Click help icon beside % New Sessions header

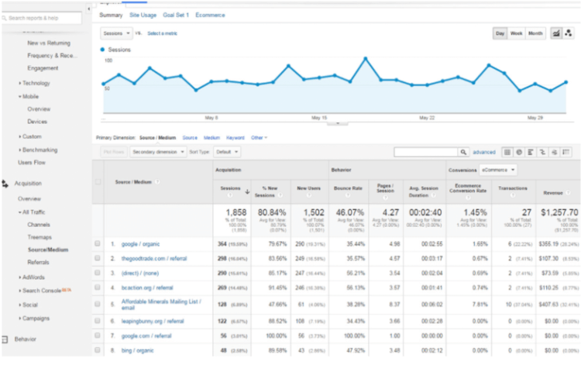[280, 195]
